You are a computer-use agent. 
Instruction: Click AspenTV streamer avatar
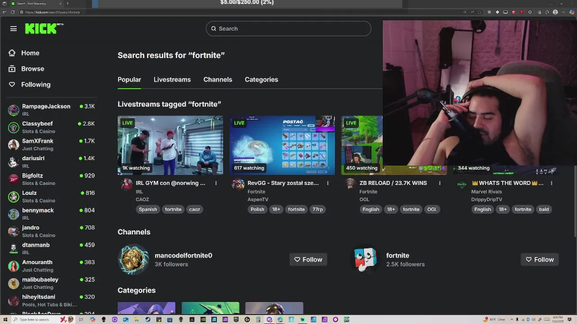point(238,184)
